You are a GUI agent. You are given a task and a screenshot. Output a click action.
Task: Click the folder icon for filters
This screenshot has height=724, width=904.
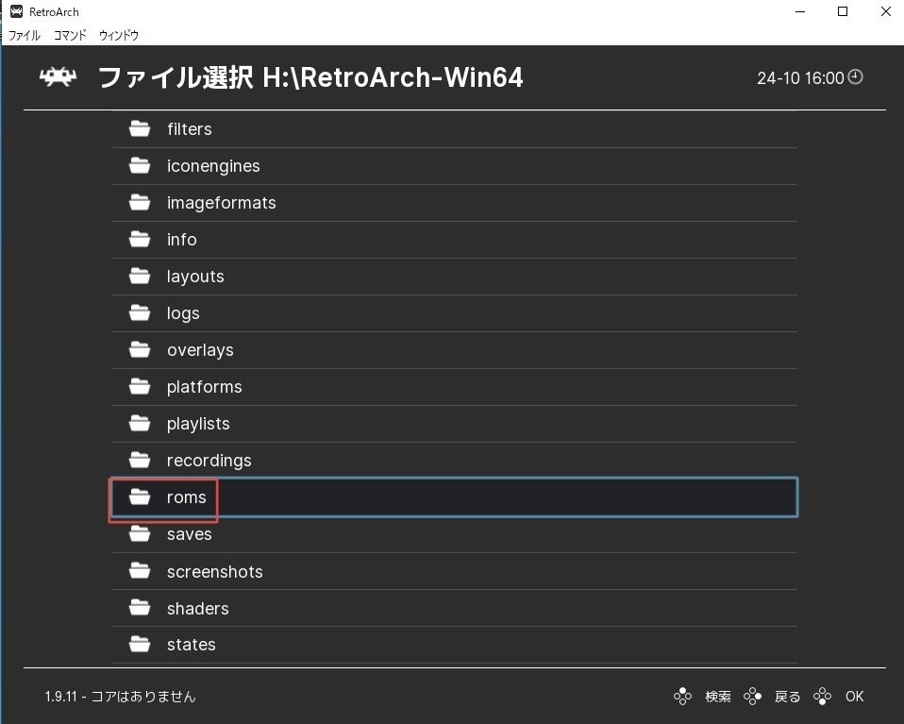coord(140,128)
